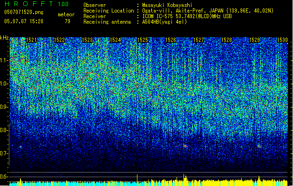Click the filename 0507071520.png text
This screenshot has width=293, height=186.
coord(24,12)
